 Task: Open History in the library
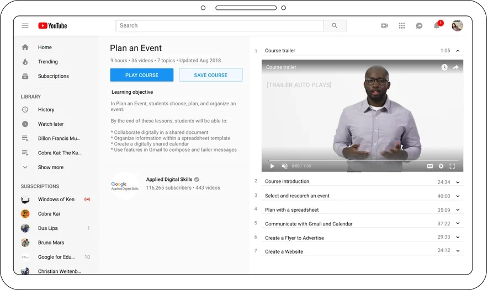pos(46,109)
